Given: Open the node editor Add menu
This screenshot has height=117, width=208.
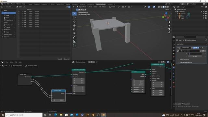Looking at the screenshot, I should coord(16,62).
